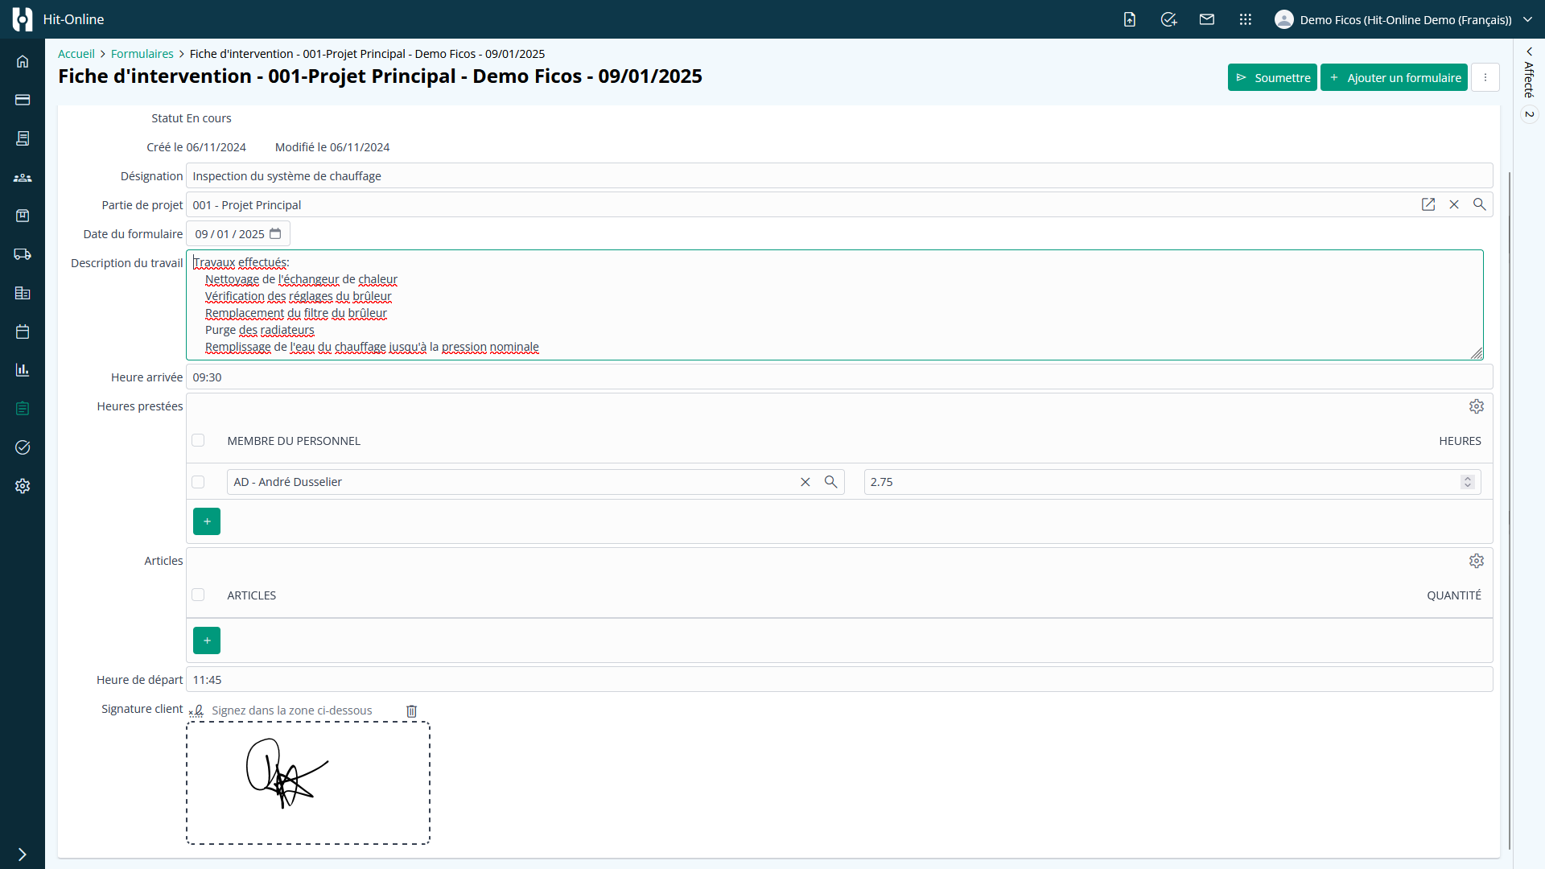Open the settings gear in sidebar
1545x869 pixels.
(23, 486)
